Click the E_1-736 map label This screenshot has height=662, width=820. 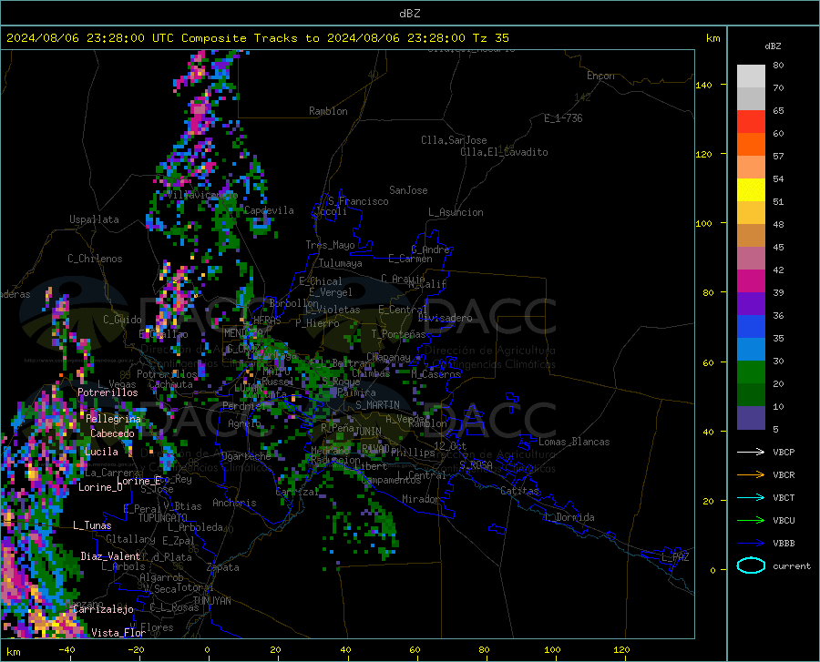tap(563, 118)
